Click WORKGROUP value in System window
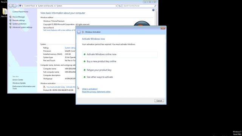The height and width of the screenshot is (136, 242). point(70,79)
